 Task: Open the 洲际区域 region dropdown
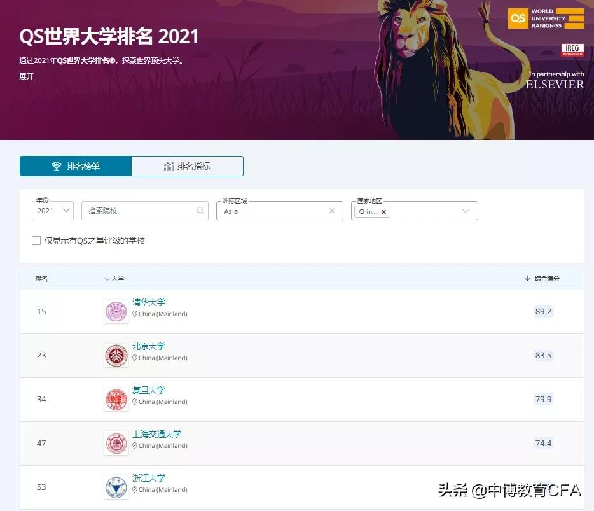pyautogui.click(x=280, y=211)
